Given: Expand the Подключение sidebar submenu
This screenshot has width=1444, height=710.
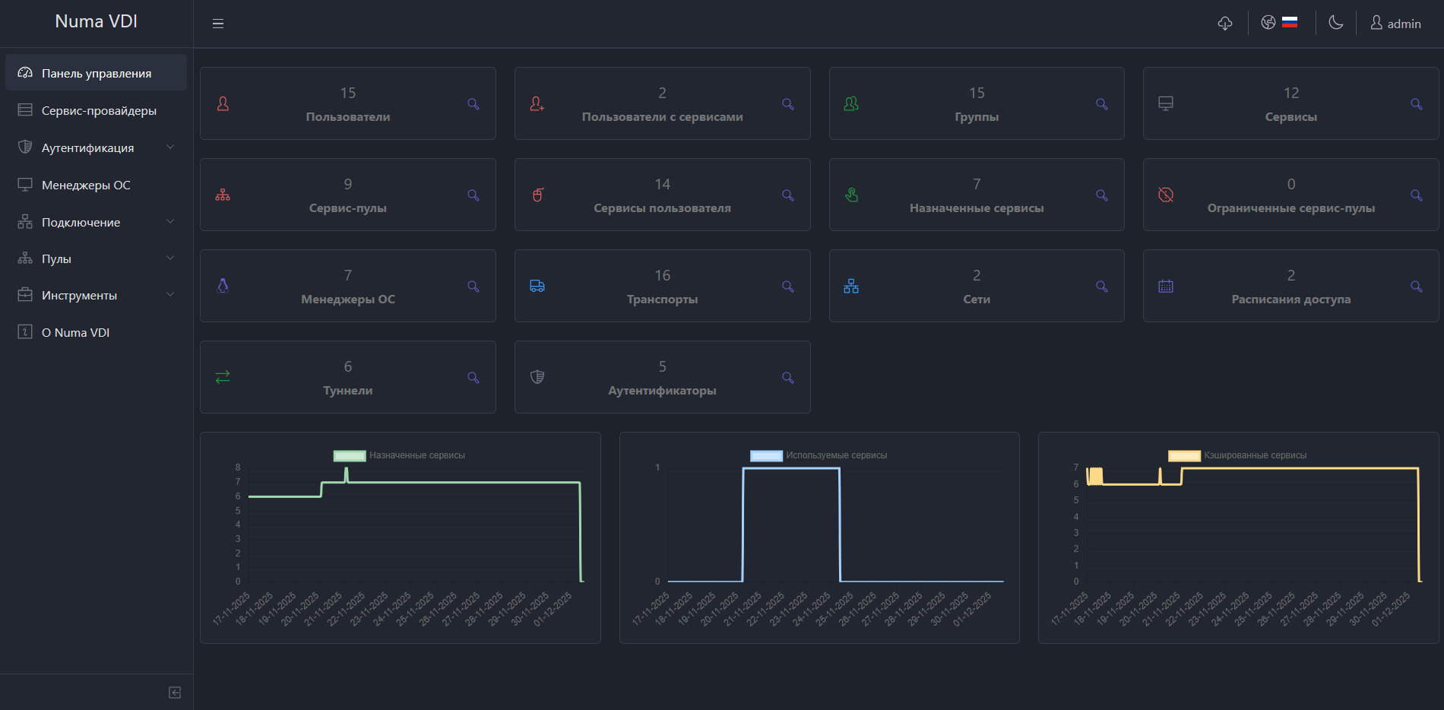Looking at the screenshot, I should 96,223.
